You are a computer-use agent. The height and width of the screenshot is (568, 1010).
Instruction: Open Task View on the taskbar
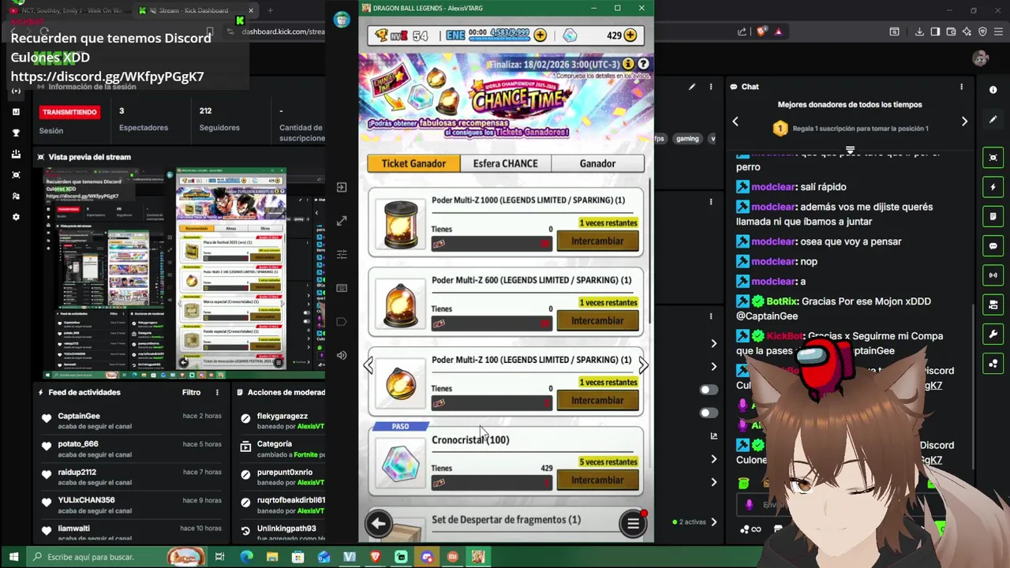pos(219,557)
